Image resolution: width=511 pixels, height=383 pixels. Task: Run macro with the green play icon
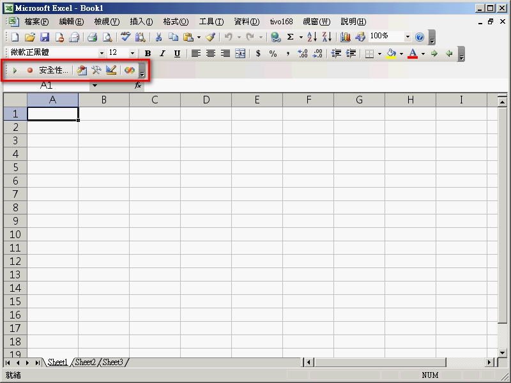(x=15, y=70)
